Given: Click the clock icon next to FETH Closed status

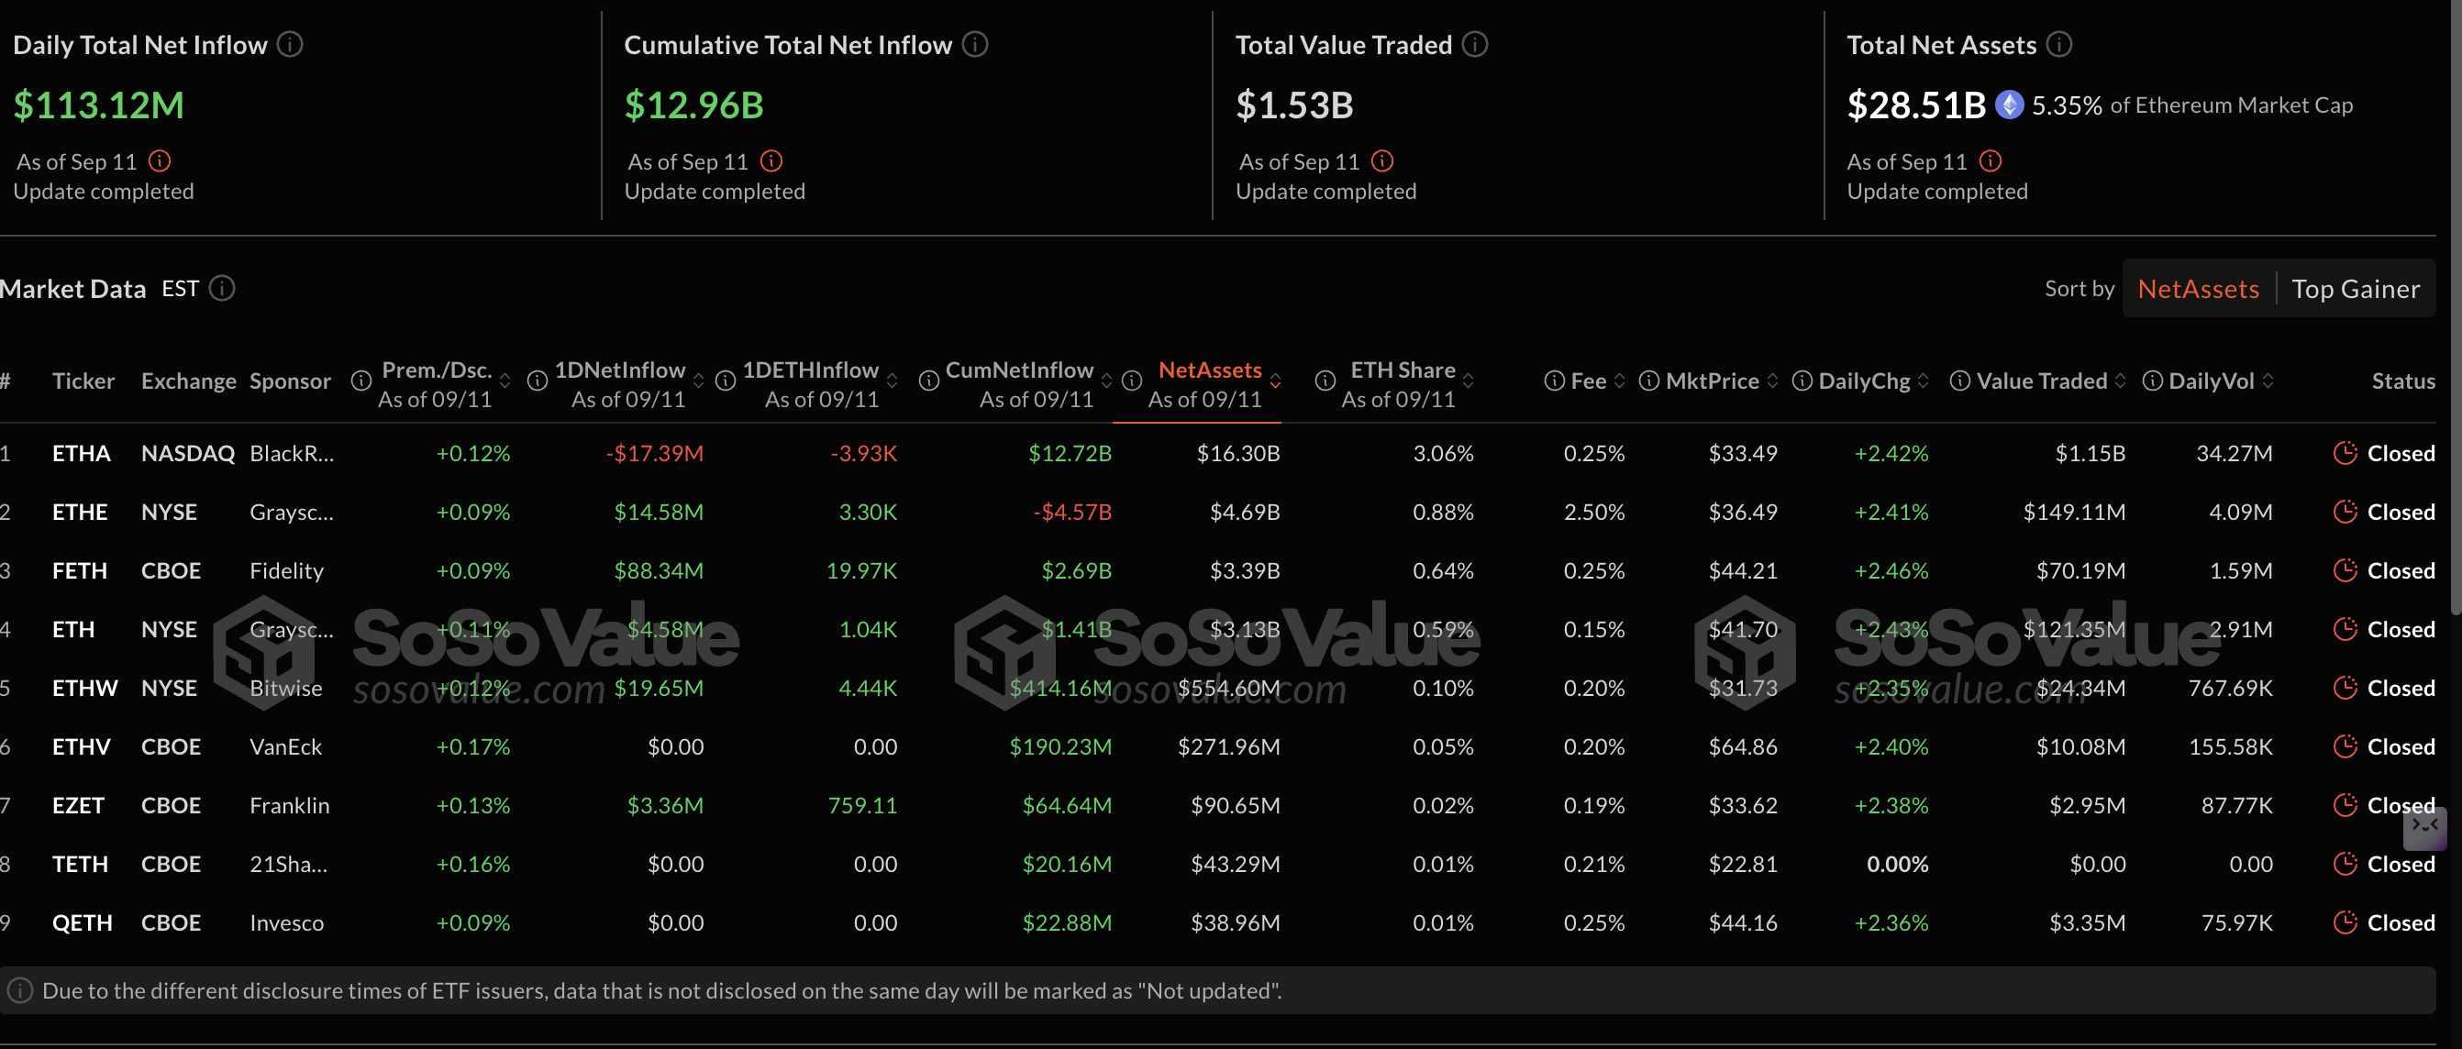Looking at the screenshot, I should pyautogui.click(x=2345, y=570).
